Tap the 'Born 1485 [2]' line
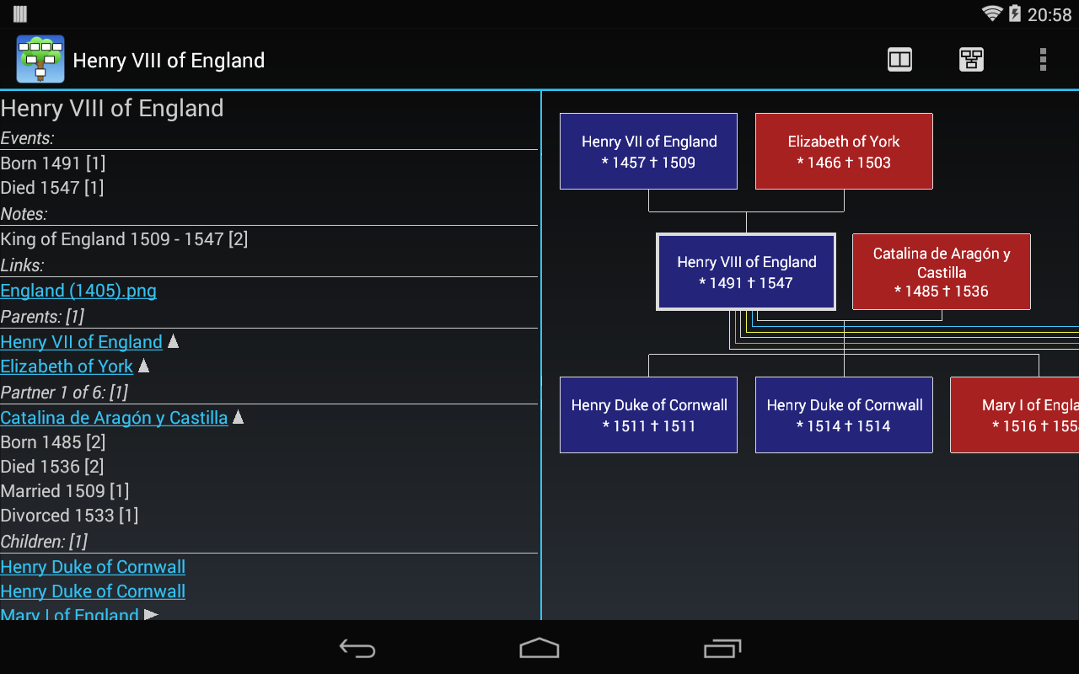 (53, 442)
